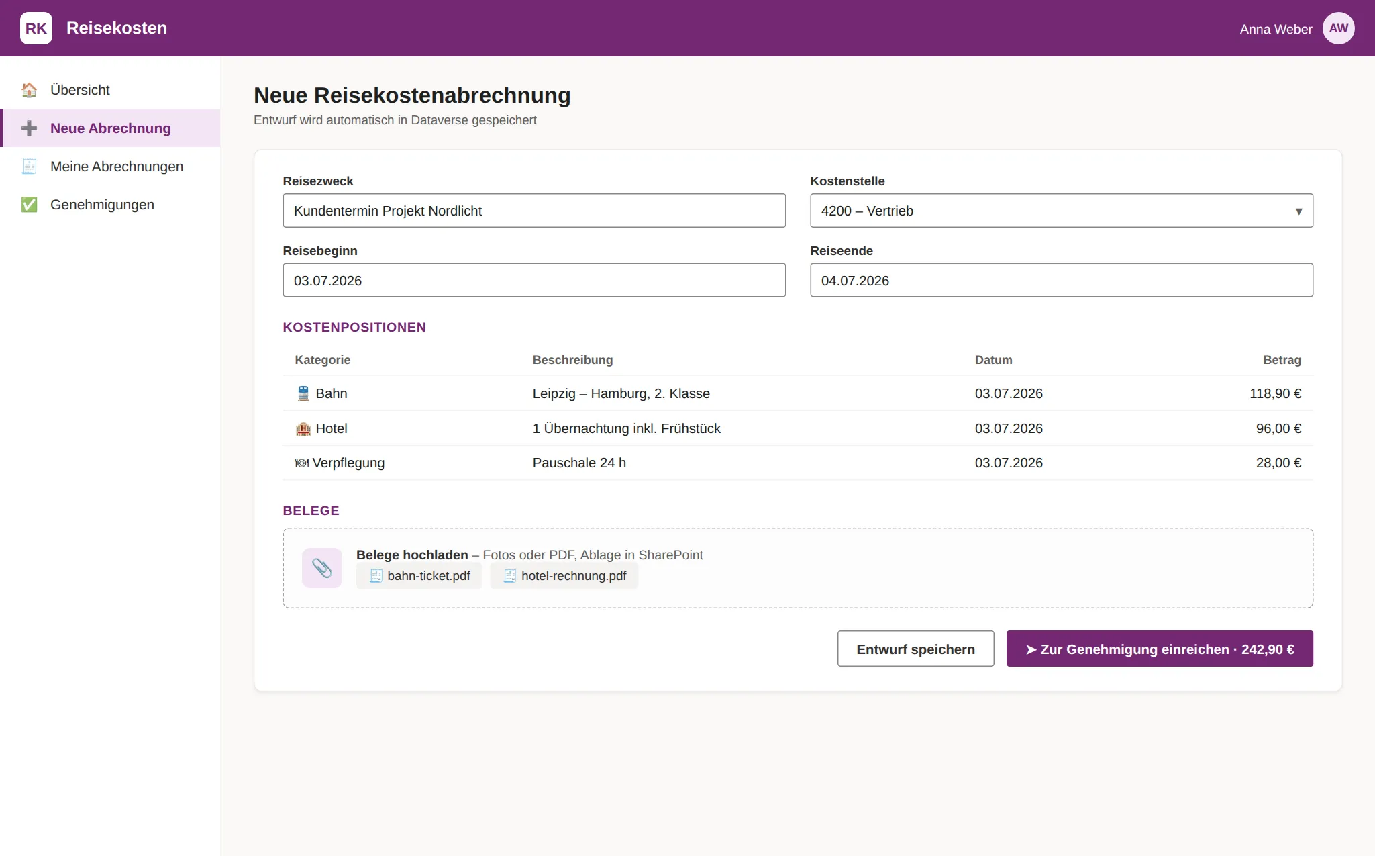The image size is (1375, 856).
Task: Open the AW user avatar
Action: coord(1338,28)
